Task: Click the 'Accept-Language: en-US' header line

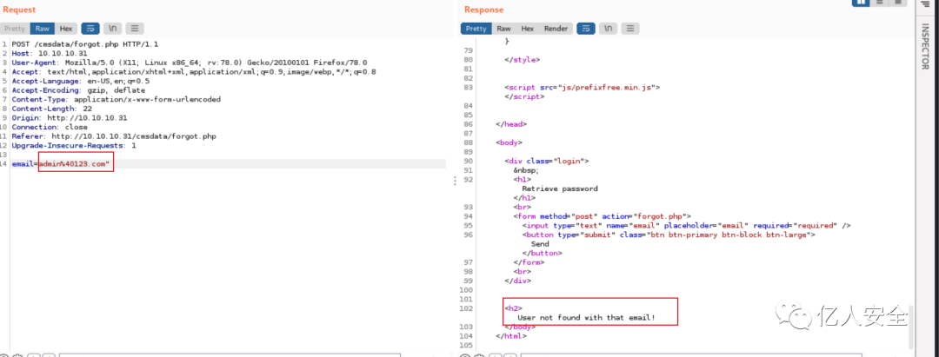Action: click(x=81, y=81)
